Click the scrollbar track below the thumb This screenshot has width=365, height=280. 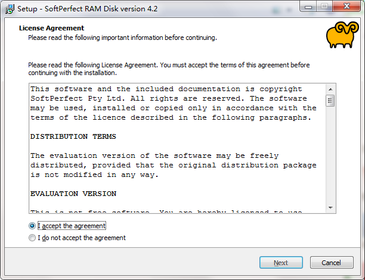tap(330, 155)
